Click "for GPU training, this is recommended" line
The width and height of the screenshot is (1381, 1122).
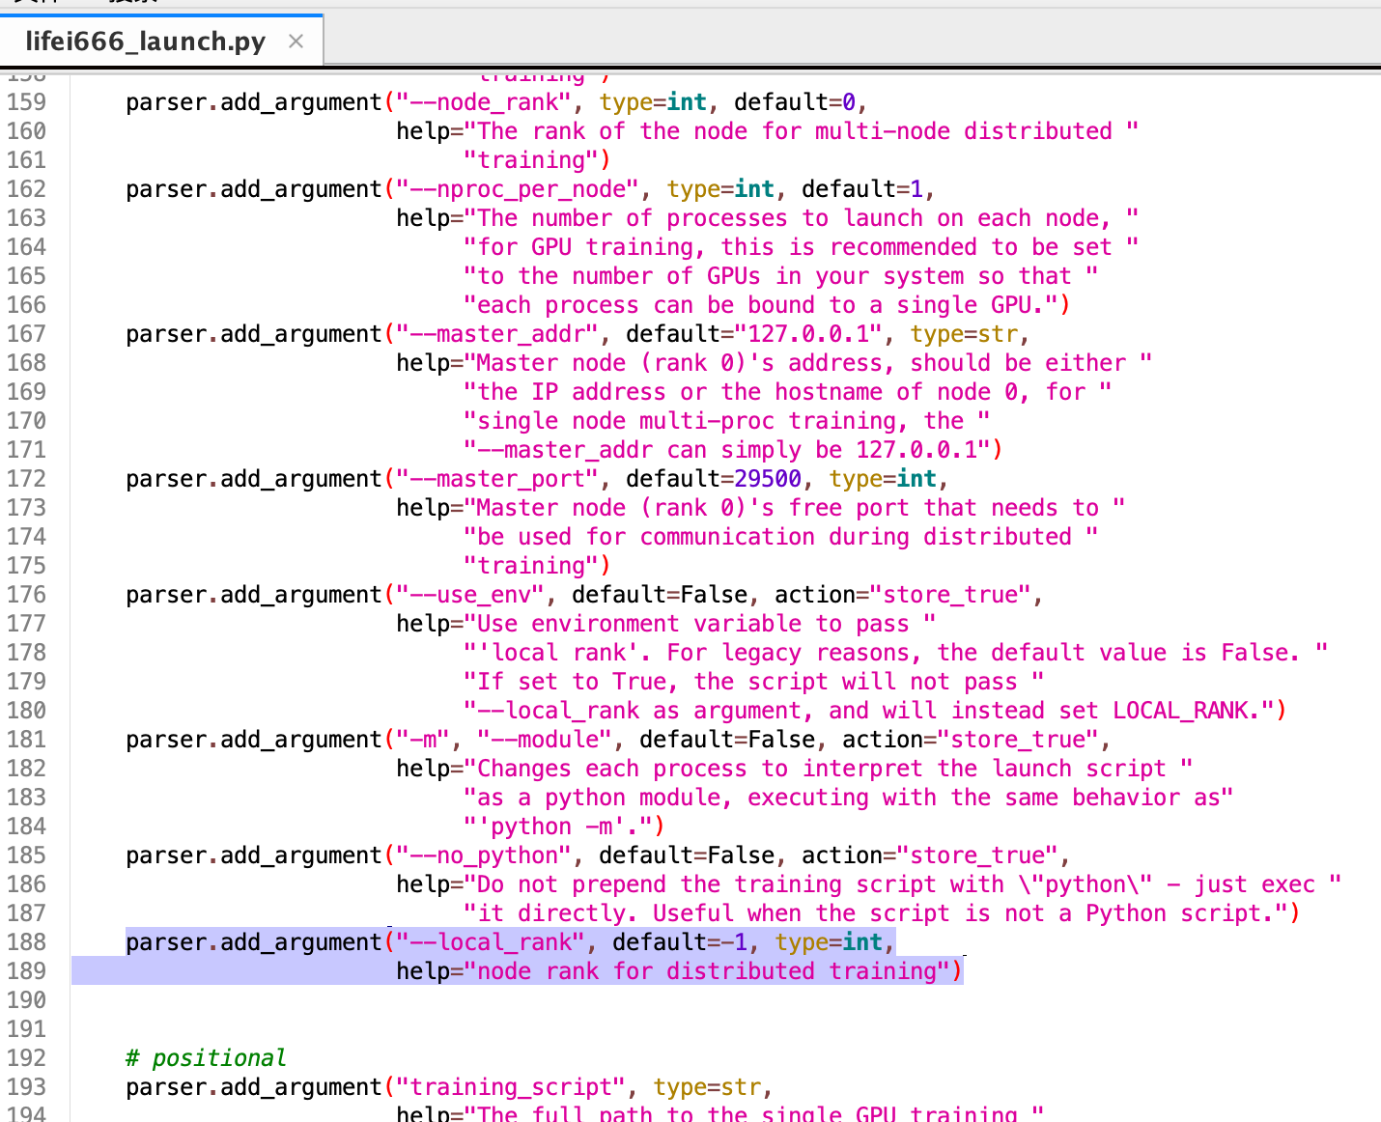pyautogui.click(x=802, y=247)
